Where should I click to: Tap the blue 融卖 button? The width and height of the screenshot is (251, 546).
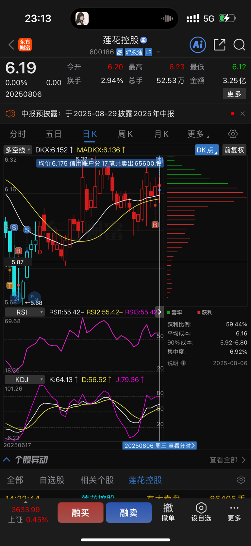[129, 513]
